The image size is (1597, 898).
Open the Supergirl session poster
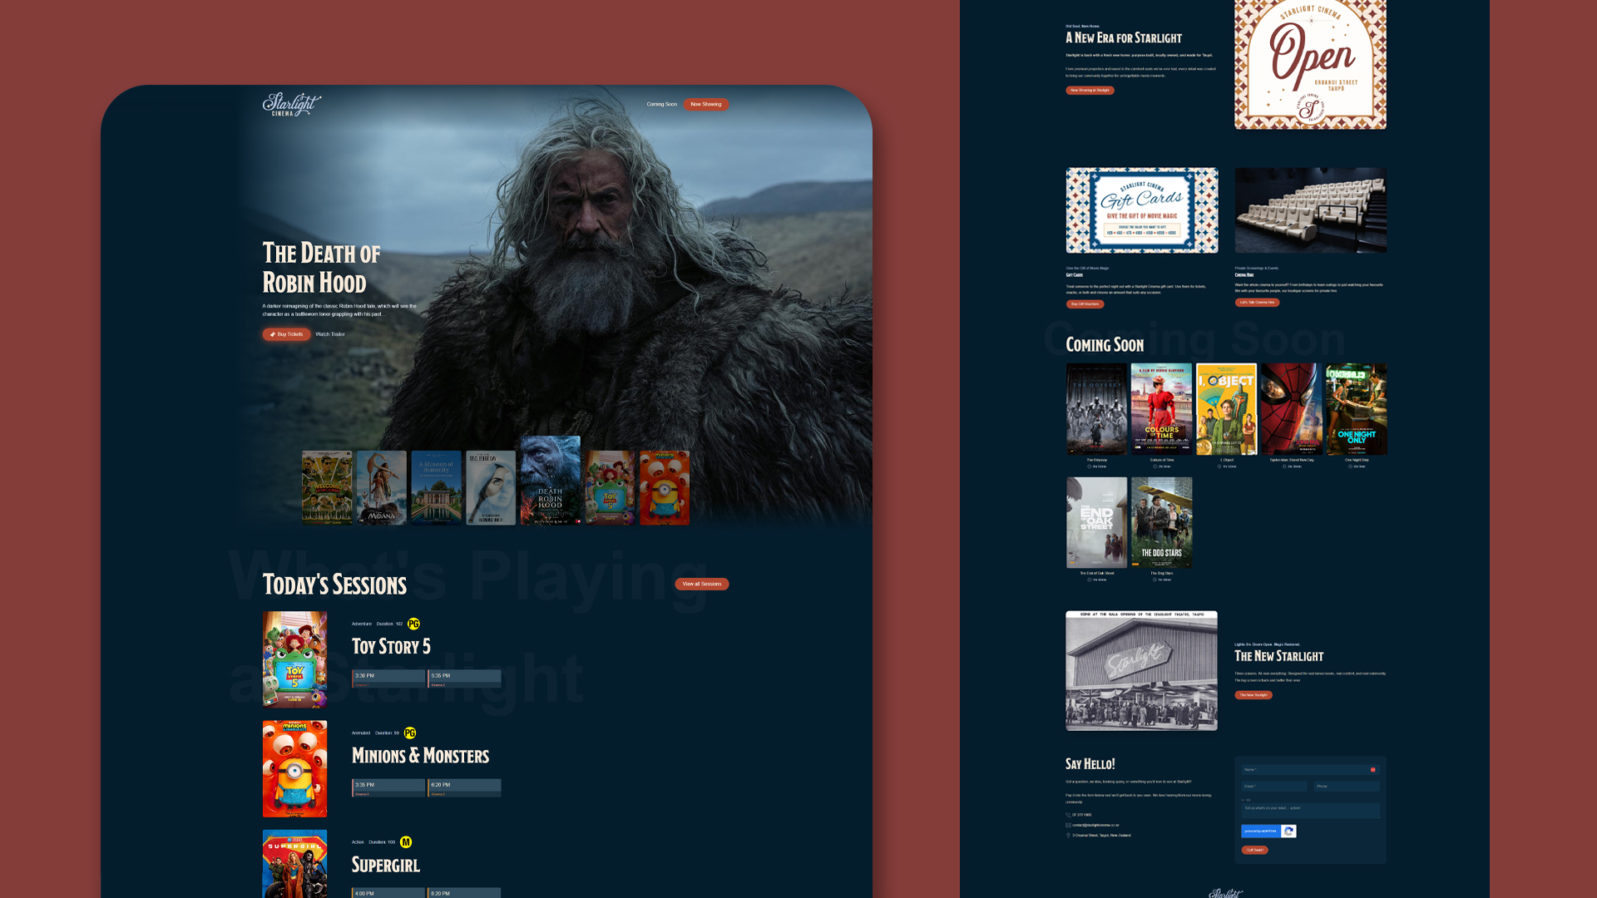point(294,863)
